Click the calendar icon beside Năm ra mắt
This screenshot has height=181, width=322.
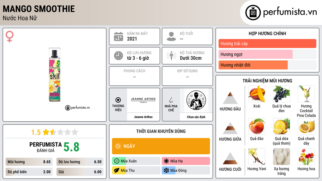[119, 36]
